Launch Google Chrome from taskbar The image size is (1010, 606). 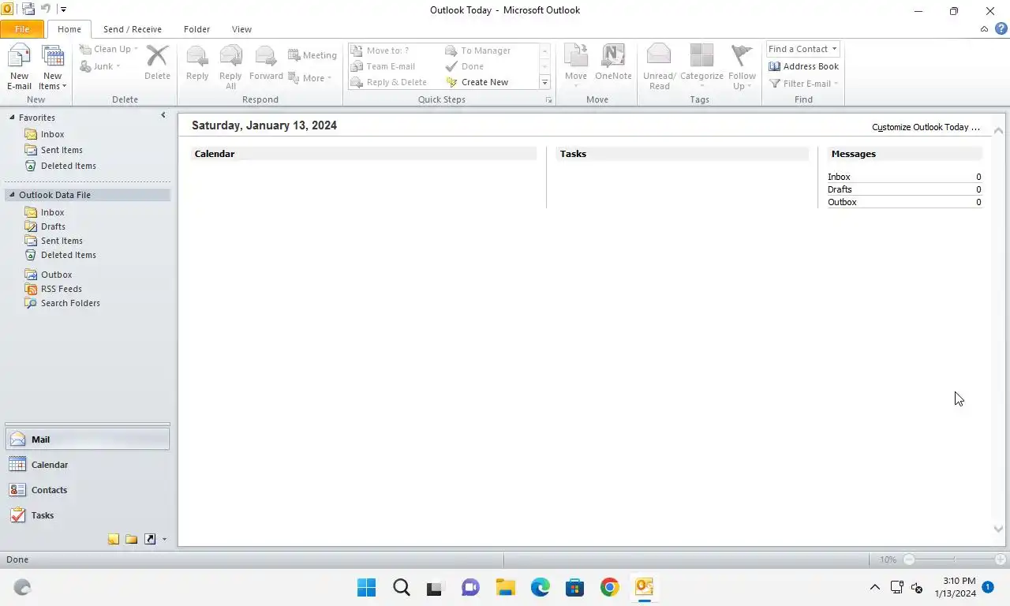[x=609, y=587]
